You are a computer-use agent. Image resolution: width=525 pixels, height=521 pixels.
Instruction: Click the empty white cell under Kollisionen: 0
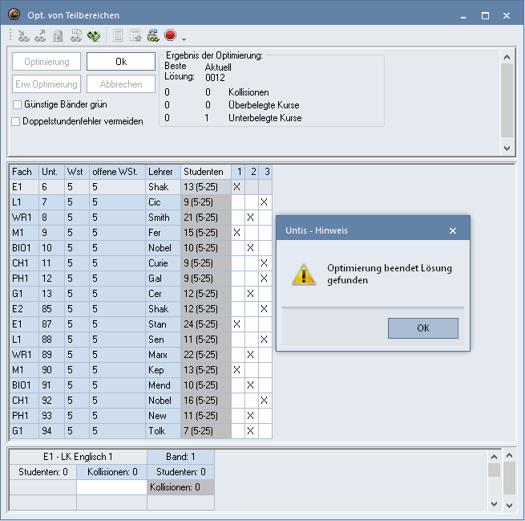[111, 487]
